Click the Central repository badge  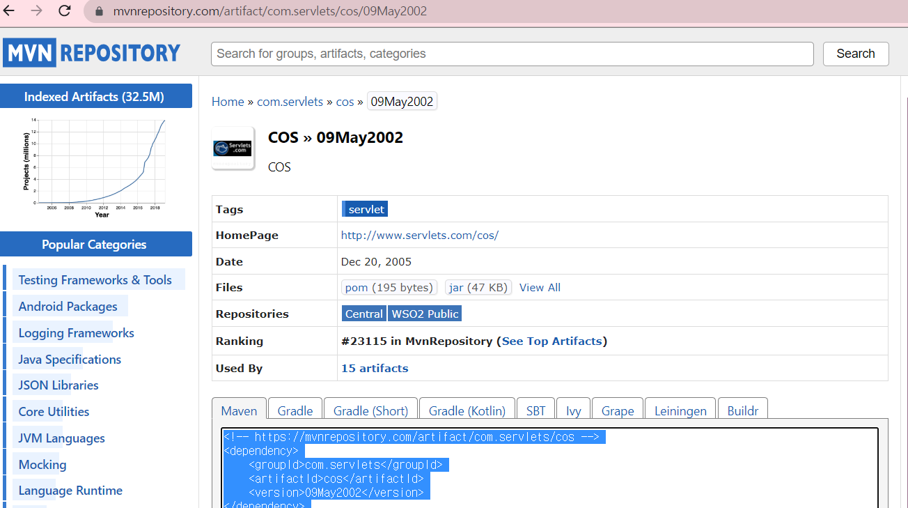pos(363,314)
